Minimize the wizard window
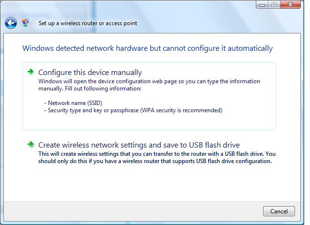This screenshot has height=225, width=310. (262, 5)
